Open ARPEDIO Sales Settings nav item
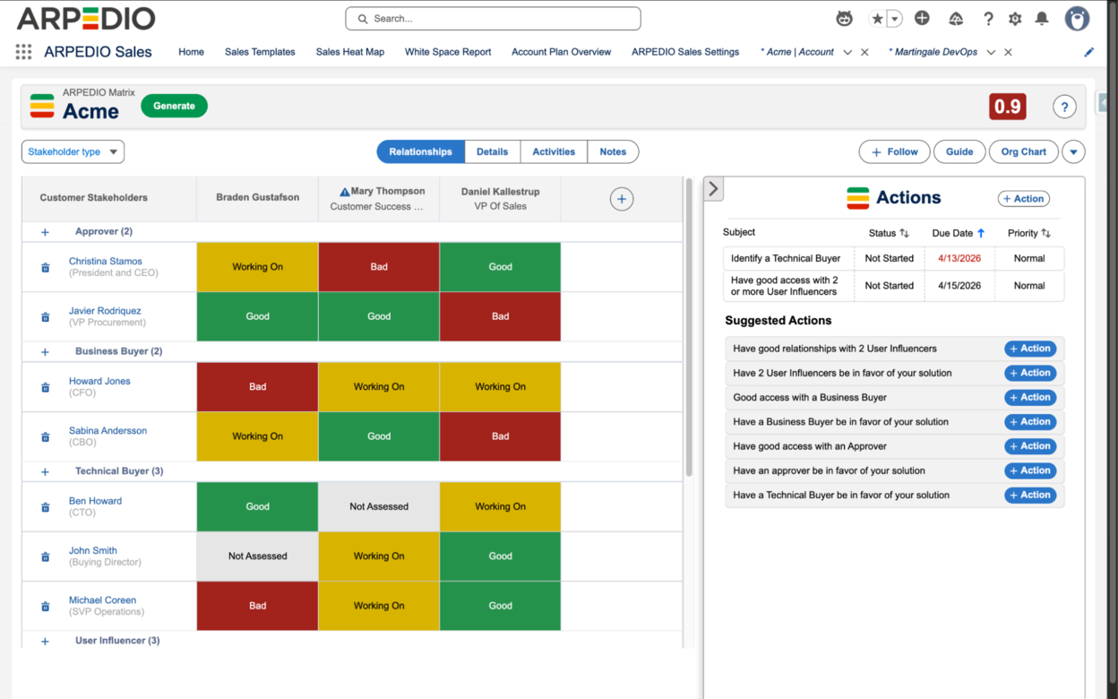This screenshot has width=1118, height=699. [x=685, y=52]
